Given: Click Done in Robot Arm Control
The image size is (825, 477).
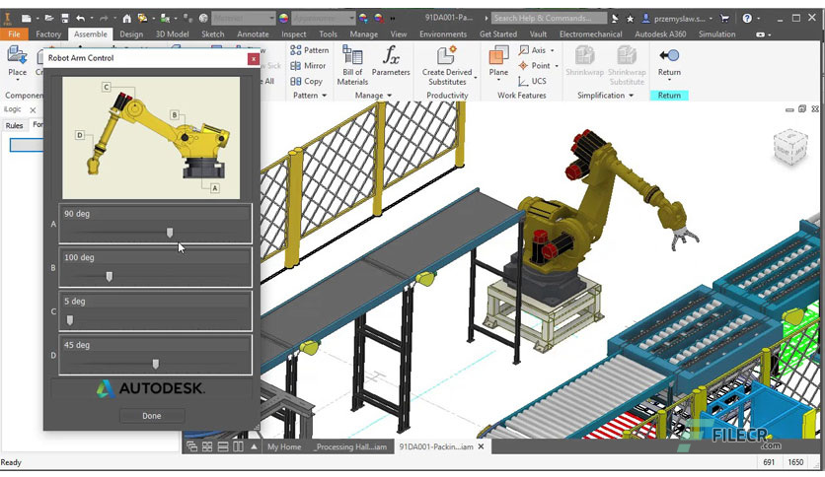Looking at the screenshot, I should (152, 416).
